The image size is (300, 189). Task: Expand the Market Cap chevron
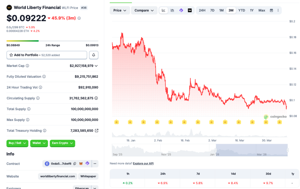pos(96,66)
